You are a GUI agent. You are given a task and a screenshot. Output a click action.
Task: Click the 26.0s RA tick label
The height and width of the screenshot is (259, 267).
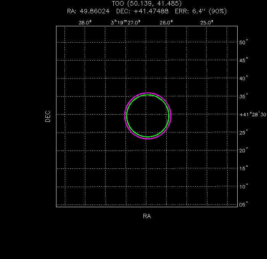pyautogui.click(x=166, y=22)
